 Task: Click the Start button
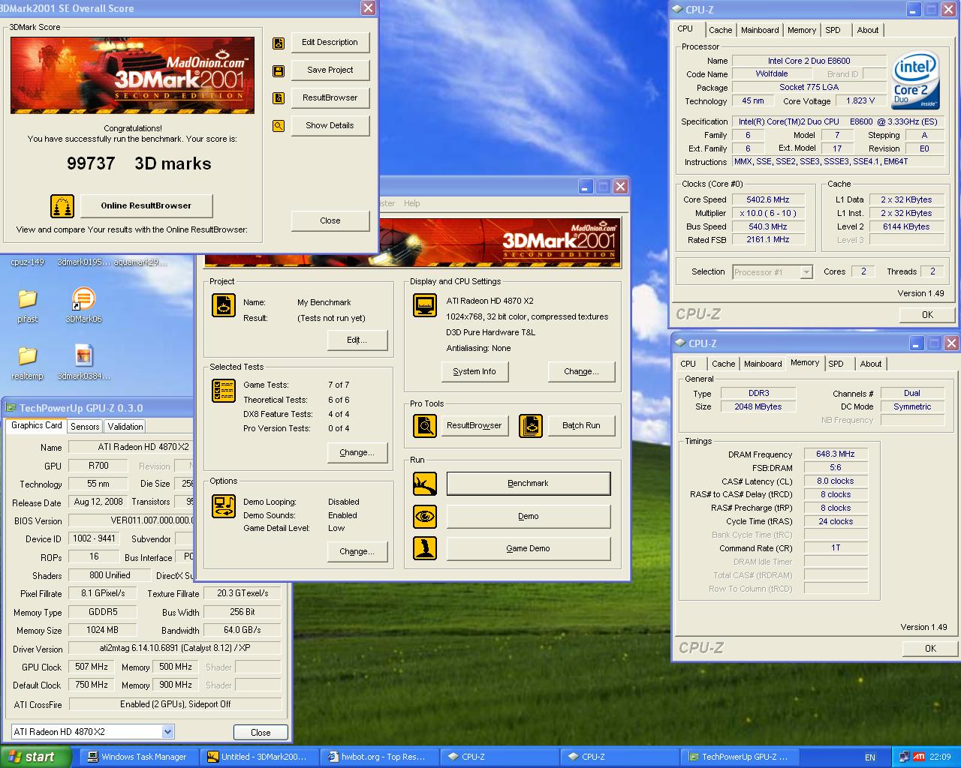click(x=36, y=757)
